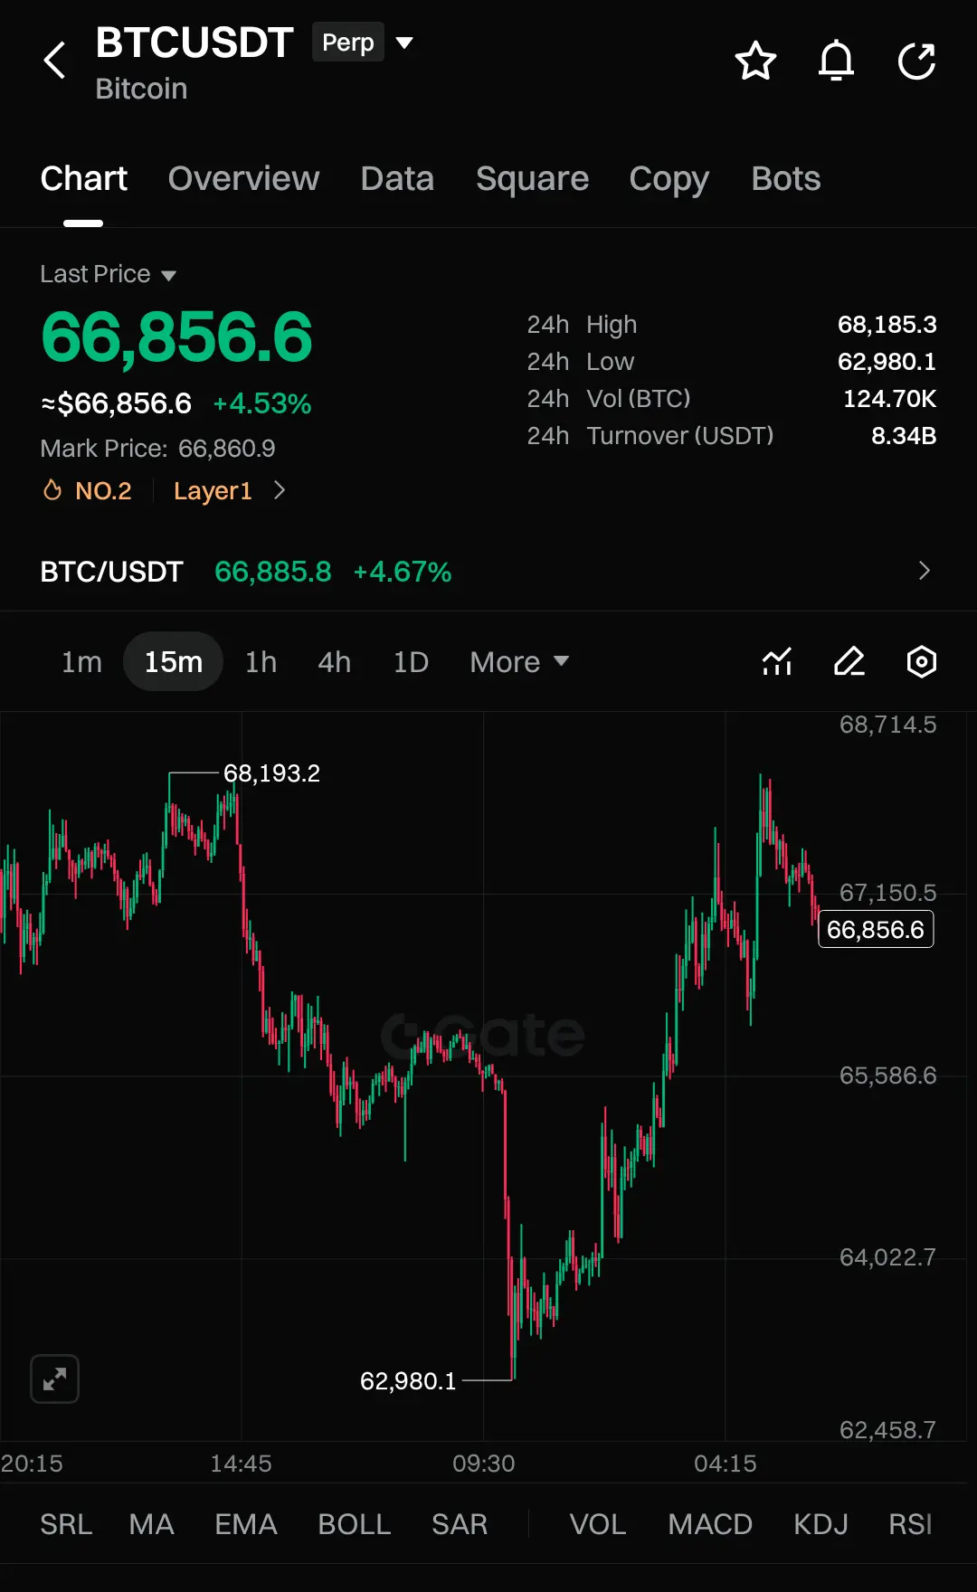977x1592 pixels.
Task: Tap the share icon in the header
Action: pos(916,61)
